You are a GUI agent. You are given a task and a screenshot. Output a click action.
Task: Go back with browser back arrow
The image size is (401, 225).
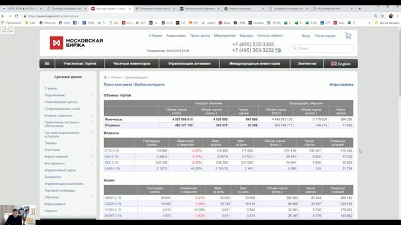[x=3, y=16]
